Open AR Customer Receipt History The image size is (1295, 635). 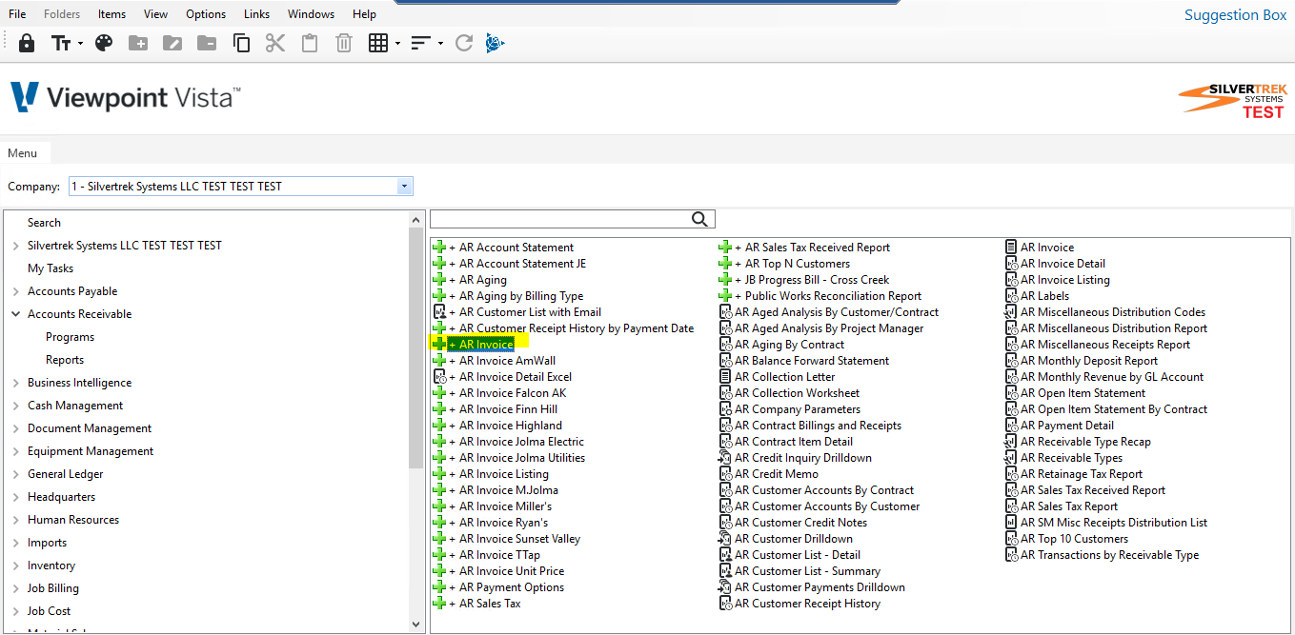[x=807, y=604]
